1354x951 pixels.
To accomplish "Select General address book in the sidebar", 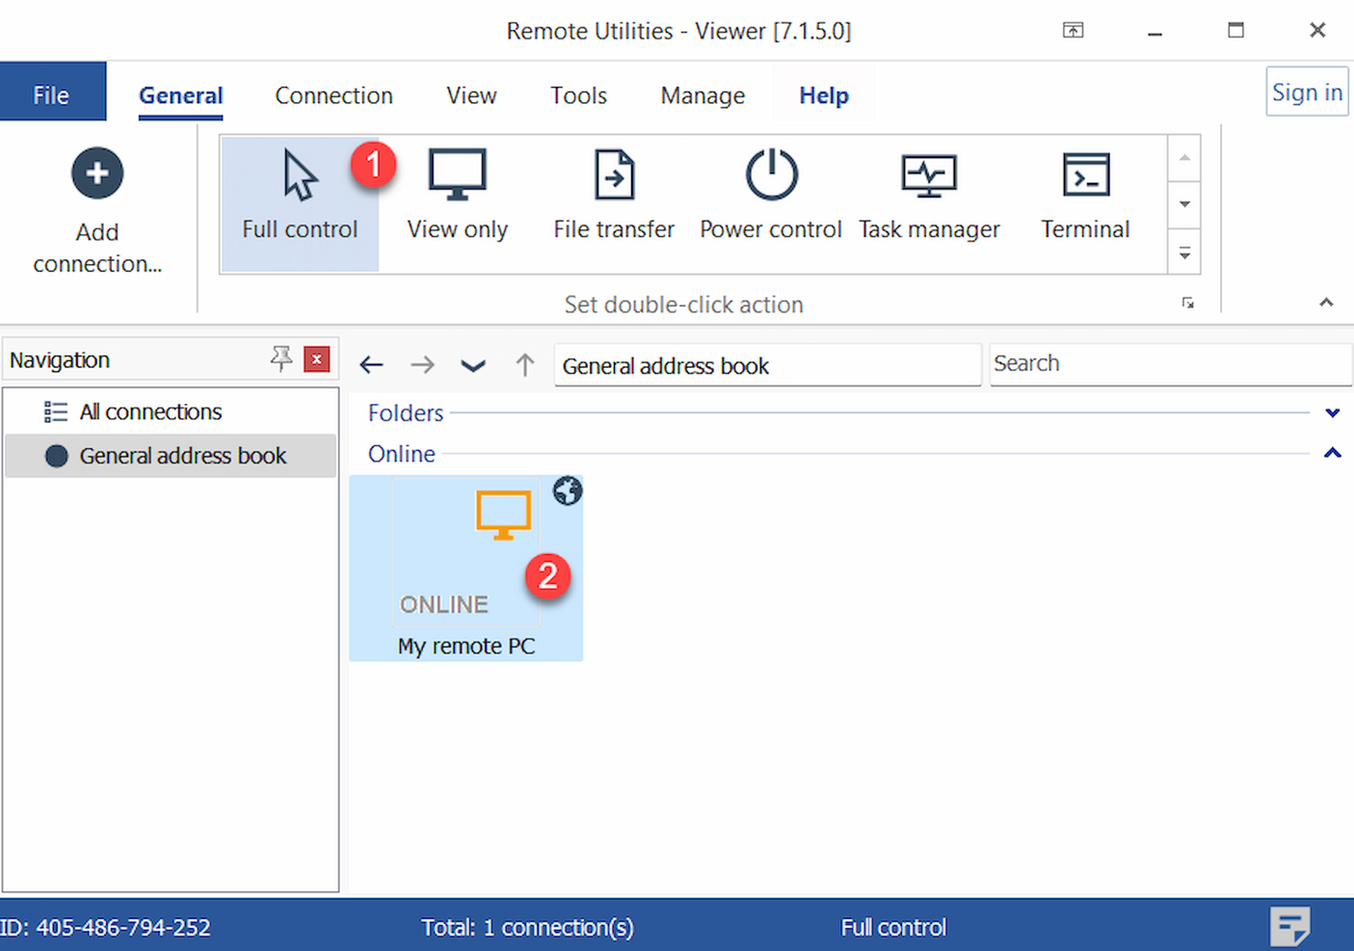I will coord(182,455).
